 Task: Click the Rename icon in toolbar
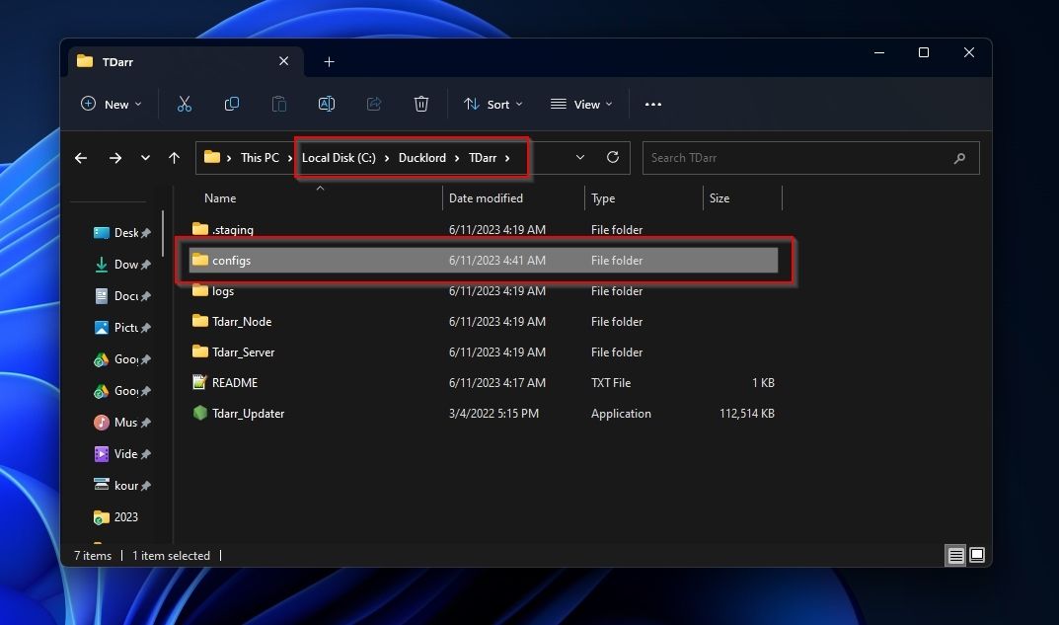[x=327, y=104]
